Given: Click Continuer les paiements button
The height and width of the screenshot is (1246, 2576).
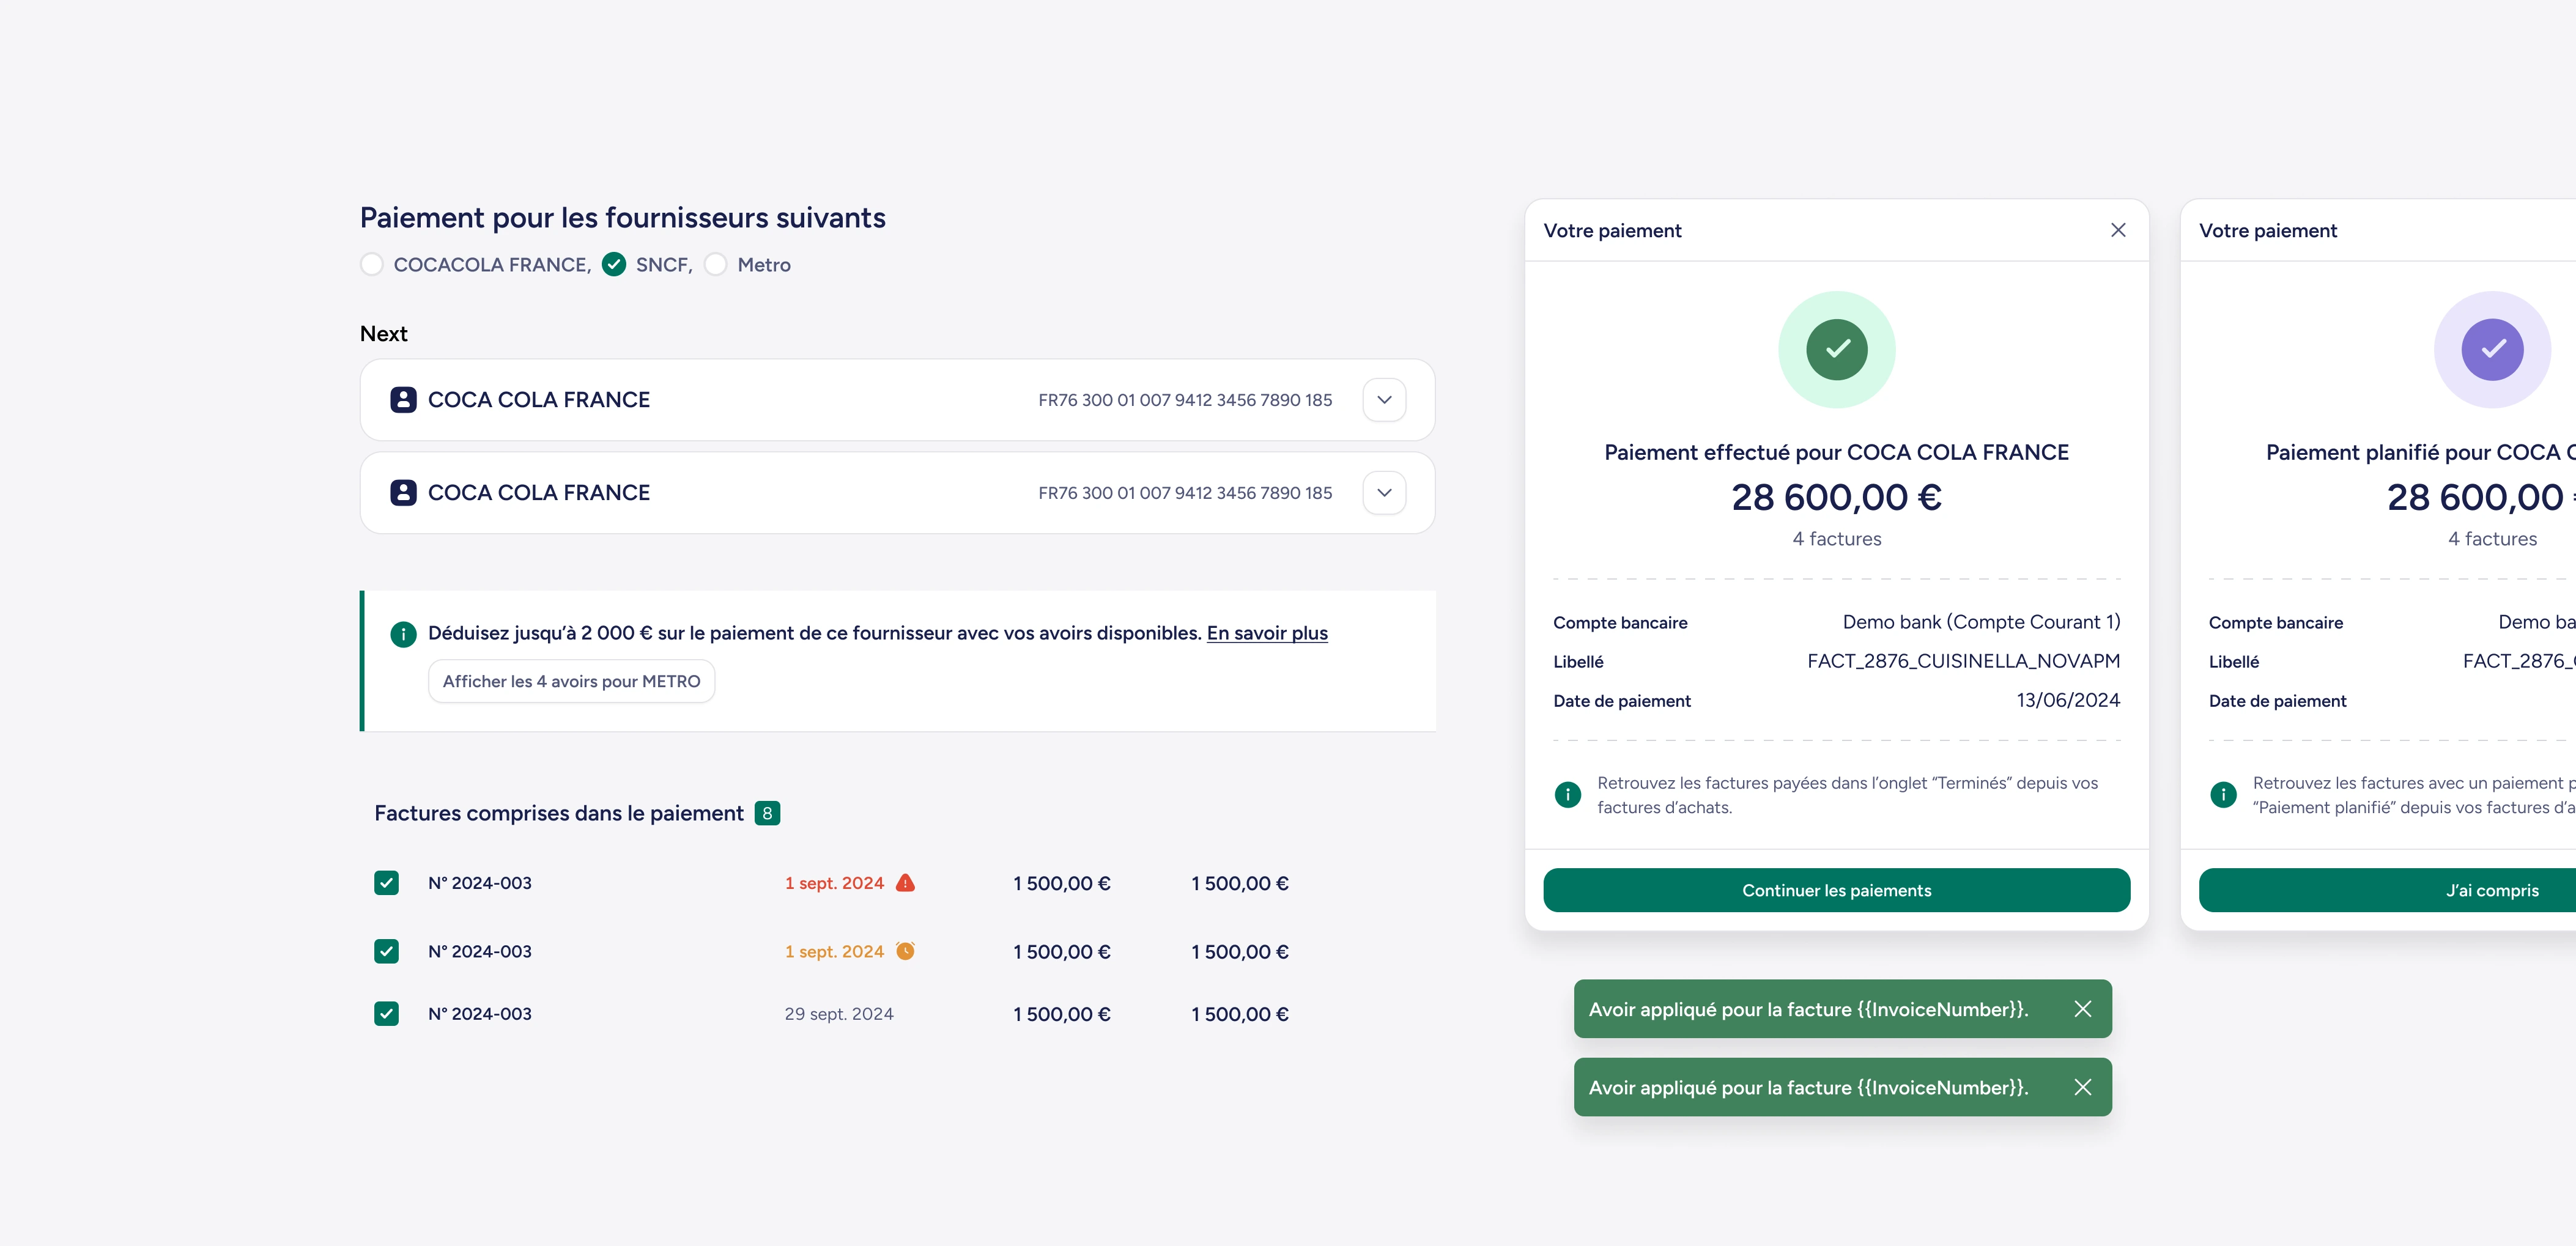Looking at the screenshot, I should [x=1837, y=890].
